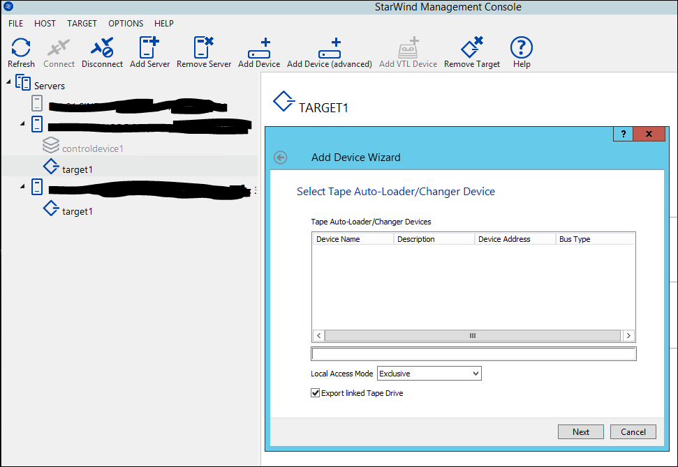This screenshot has width=678, height=467.
Task: Click the Connect toolbar icon
Action: [x=59, y=47]
